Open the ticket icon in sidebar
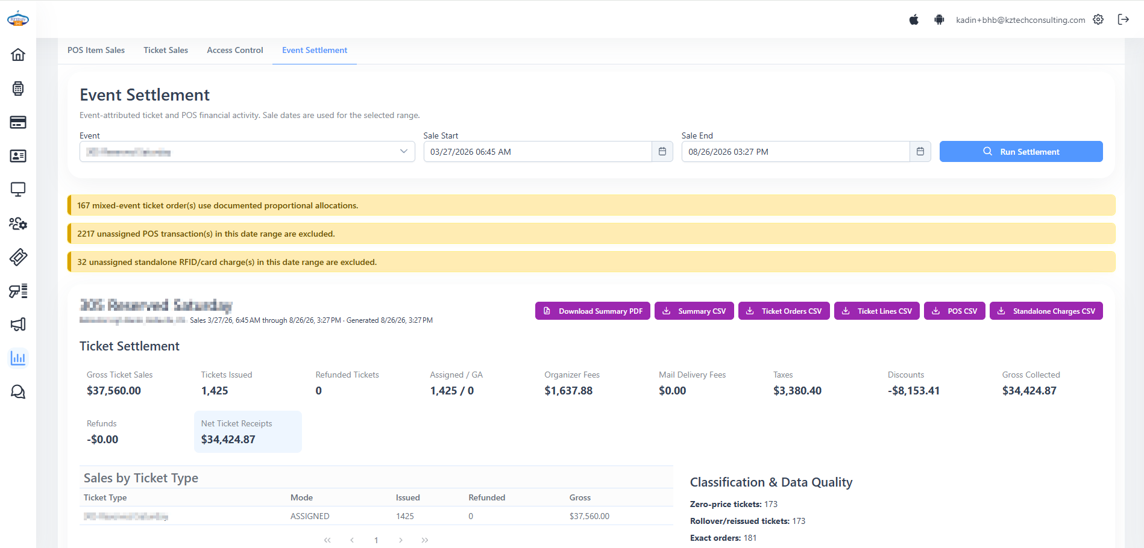The height and width of the screenshot is (548, 1144). tap(18, 257)
